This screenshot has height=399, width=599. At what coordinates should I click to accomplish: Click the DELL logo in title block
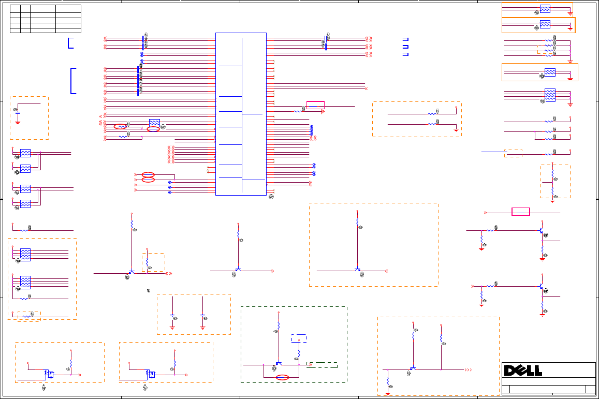(523, 371)
